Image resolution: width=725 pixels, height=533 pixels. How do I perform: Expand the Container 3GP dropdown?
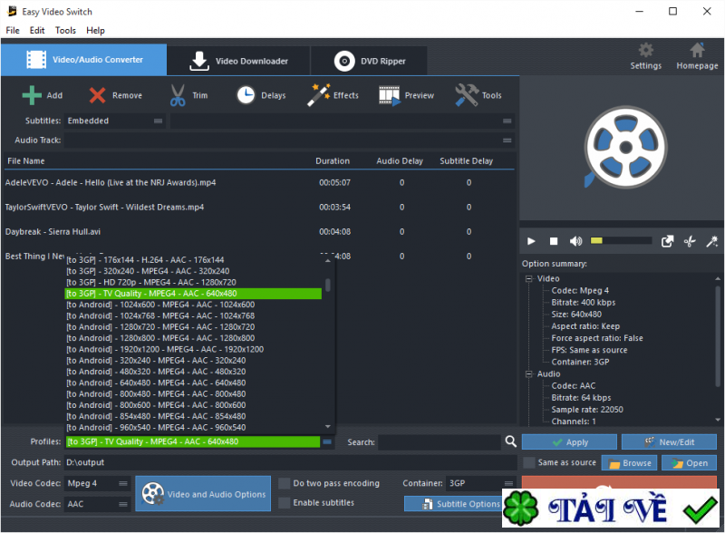[x=480, y=483]
